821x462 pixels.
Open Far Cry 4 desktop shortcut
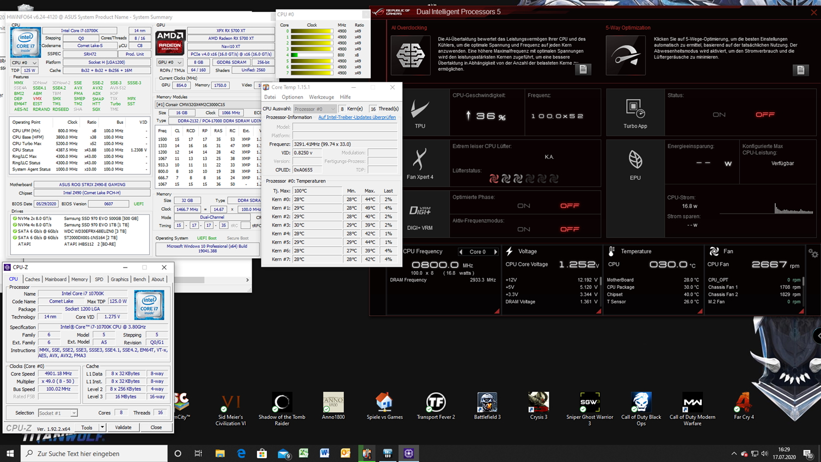point(744,406)
